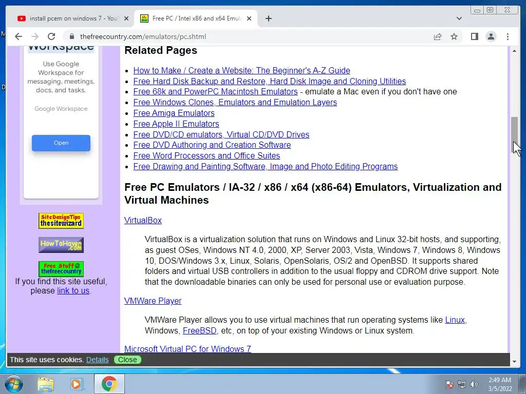Click the page scrollbar up arrow
The height and width of the screenshot is (394, 526).
[x=514, y=51]
